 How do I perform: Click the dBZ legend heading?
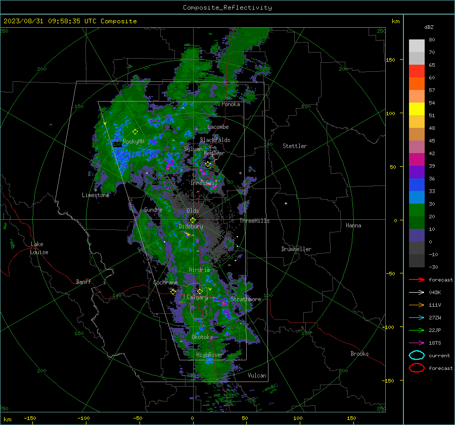pos(429,27)
